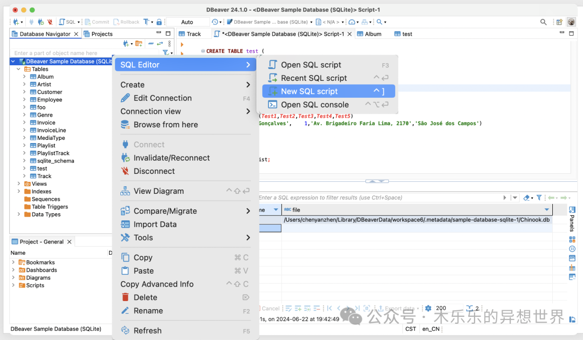
Task: Expand the Album table node
Action: 24,77
